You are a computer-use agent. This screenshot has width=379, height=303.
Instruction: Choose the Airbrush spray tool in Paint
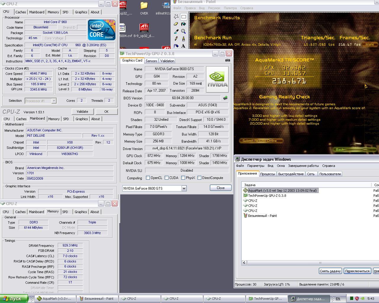click(176, 46)
